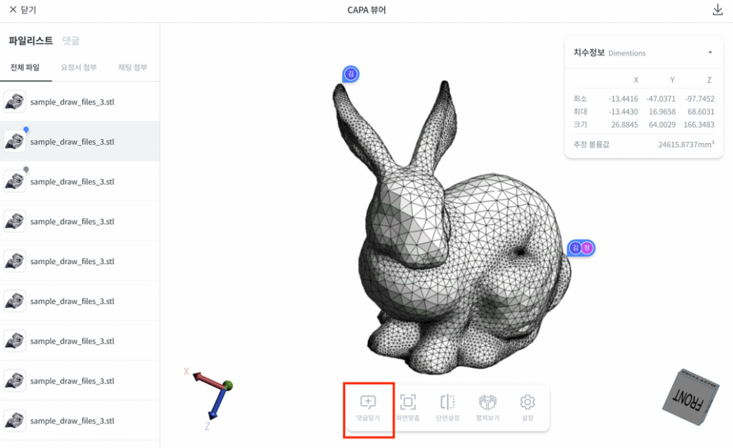Open the 설정 gear settings
This screenshot has width=733, height=448.
528,409
